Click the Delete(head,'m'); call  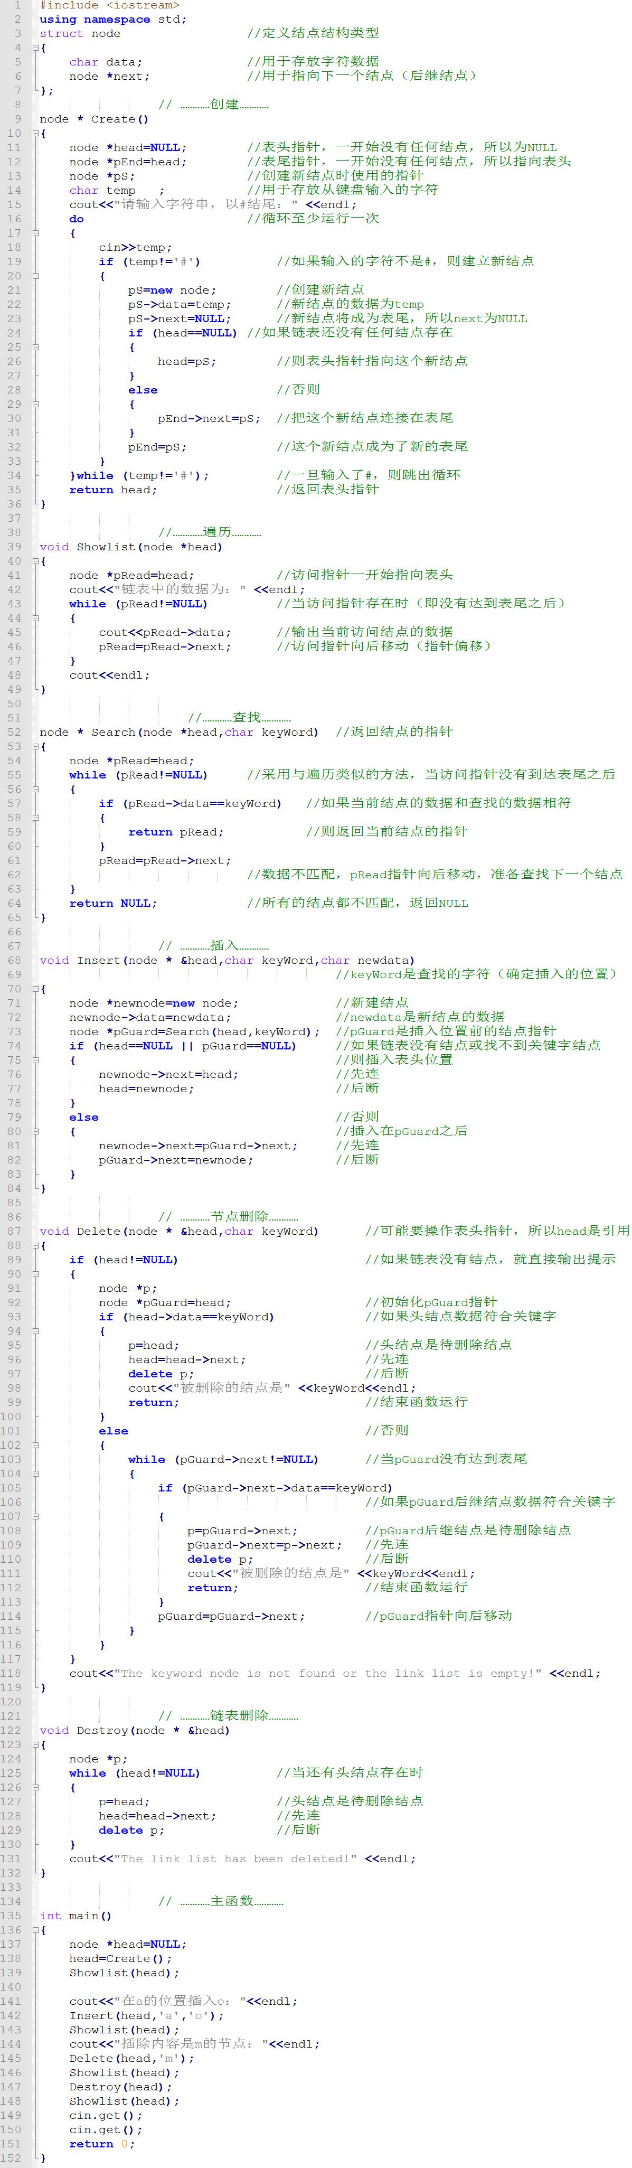(131, 2059)
